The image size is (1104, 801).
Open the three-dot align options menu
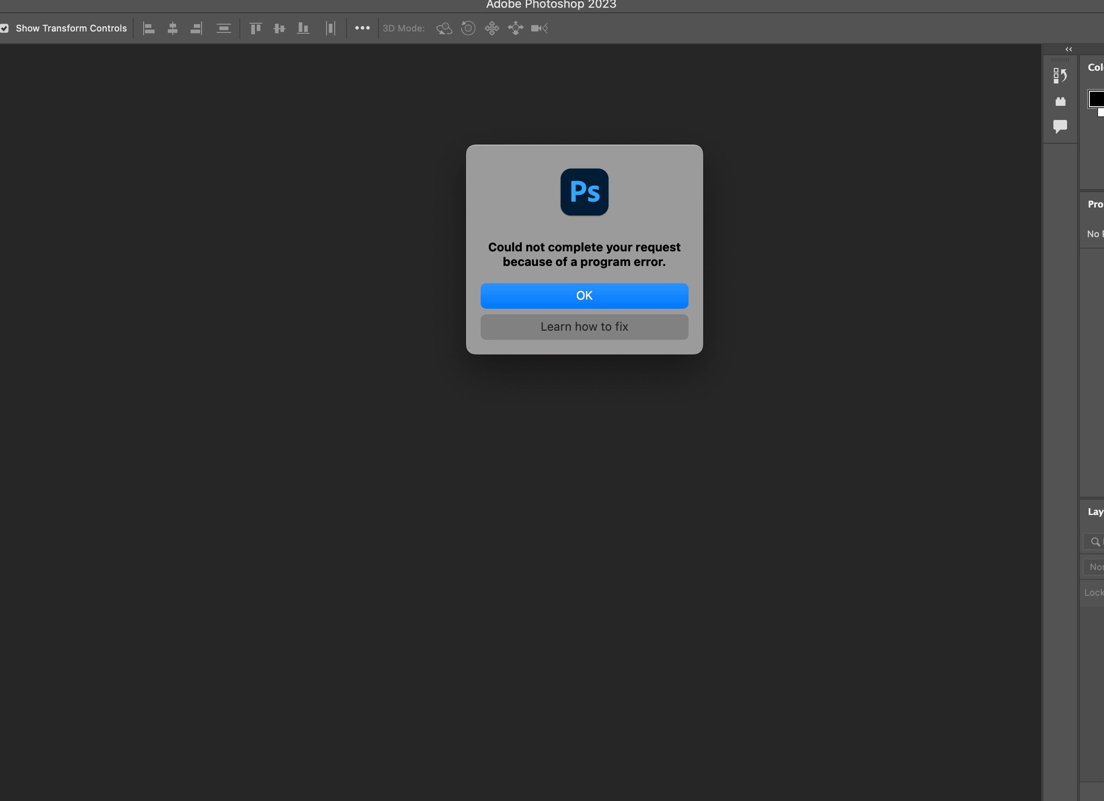click(x=362, y=28)
